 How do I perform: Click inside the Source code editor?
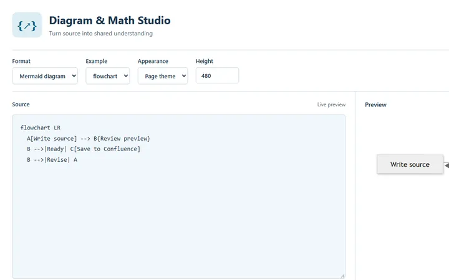[179, 197]
